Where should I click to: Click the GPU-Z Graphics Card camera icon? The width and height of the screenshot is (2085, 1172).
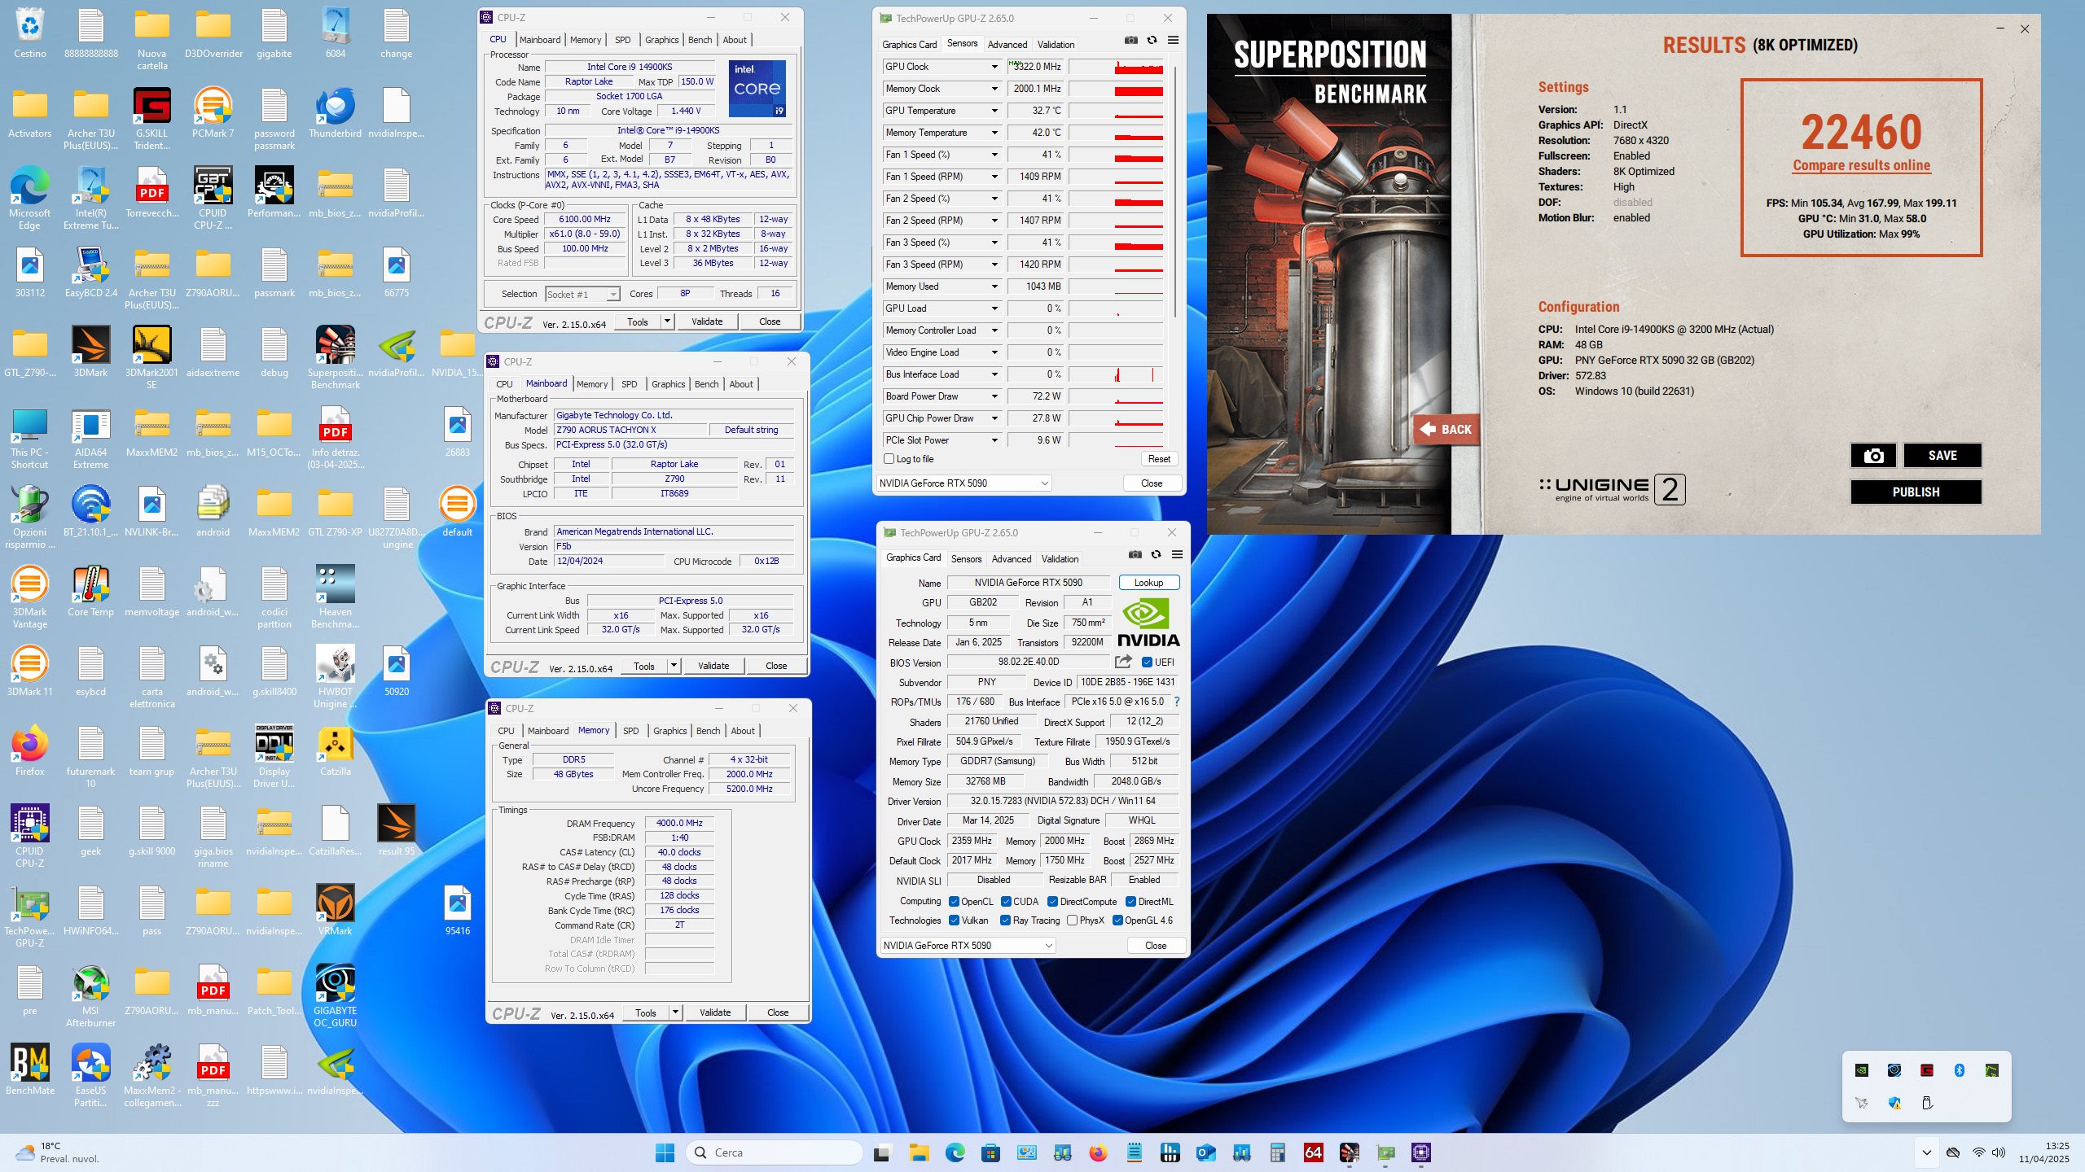click(1135, 554)
